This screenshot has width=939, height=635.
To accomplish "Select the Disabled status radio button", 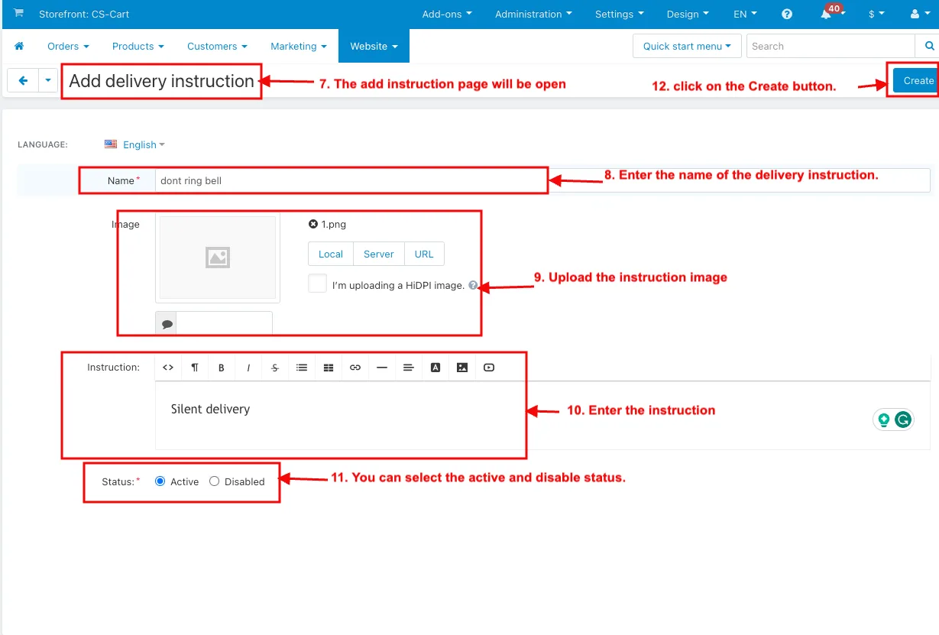I will coord(214,481).
